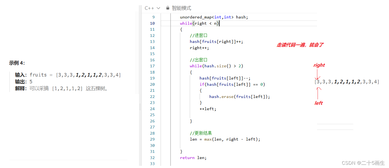
Task: Click the 输出: 5 line
Action: click(24, 82)
